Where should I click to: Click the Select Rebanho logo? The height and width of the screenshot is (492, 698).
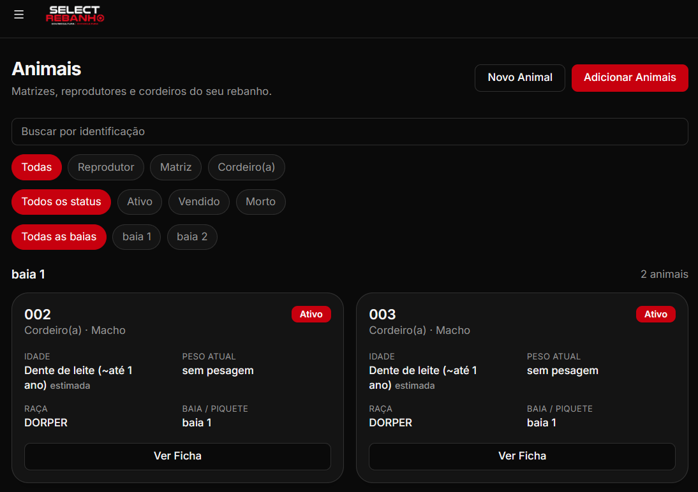(75, 15)
